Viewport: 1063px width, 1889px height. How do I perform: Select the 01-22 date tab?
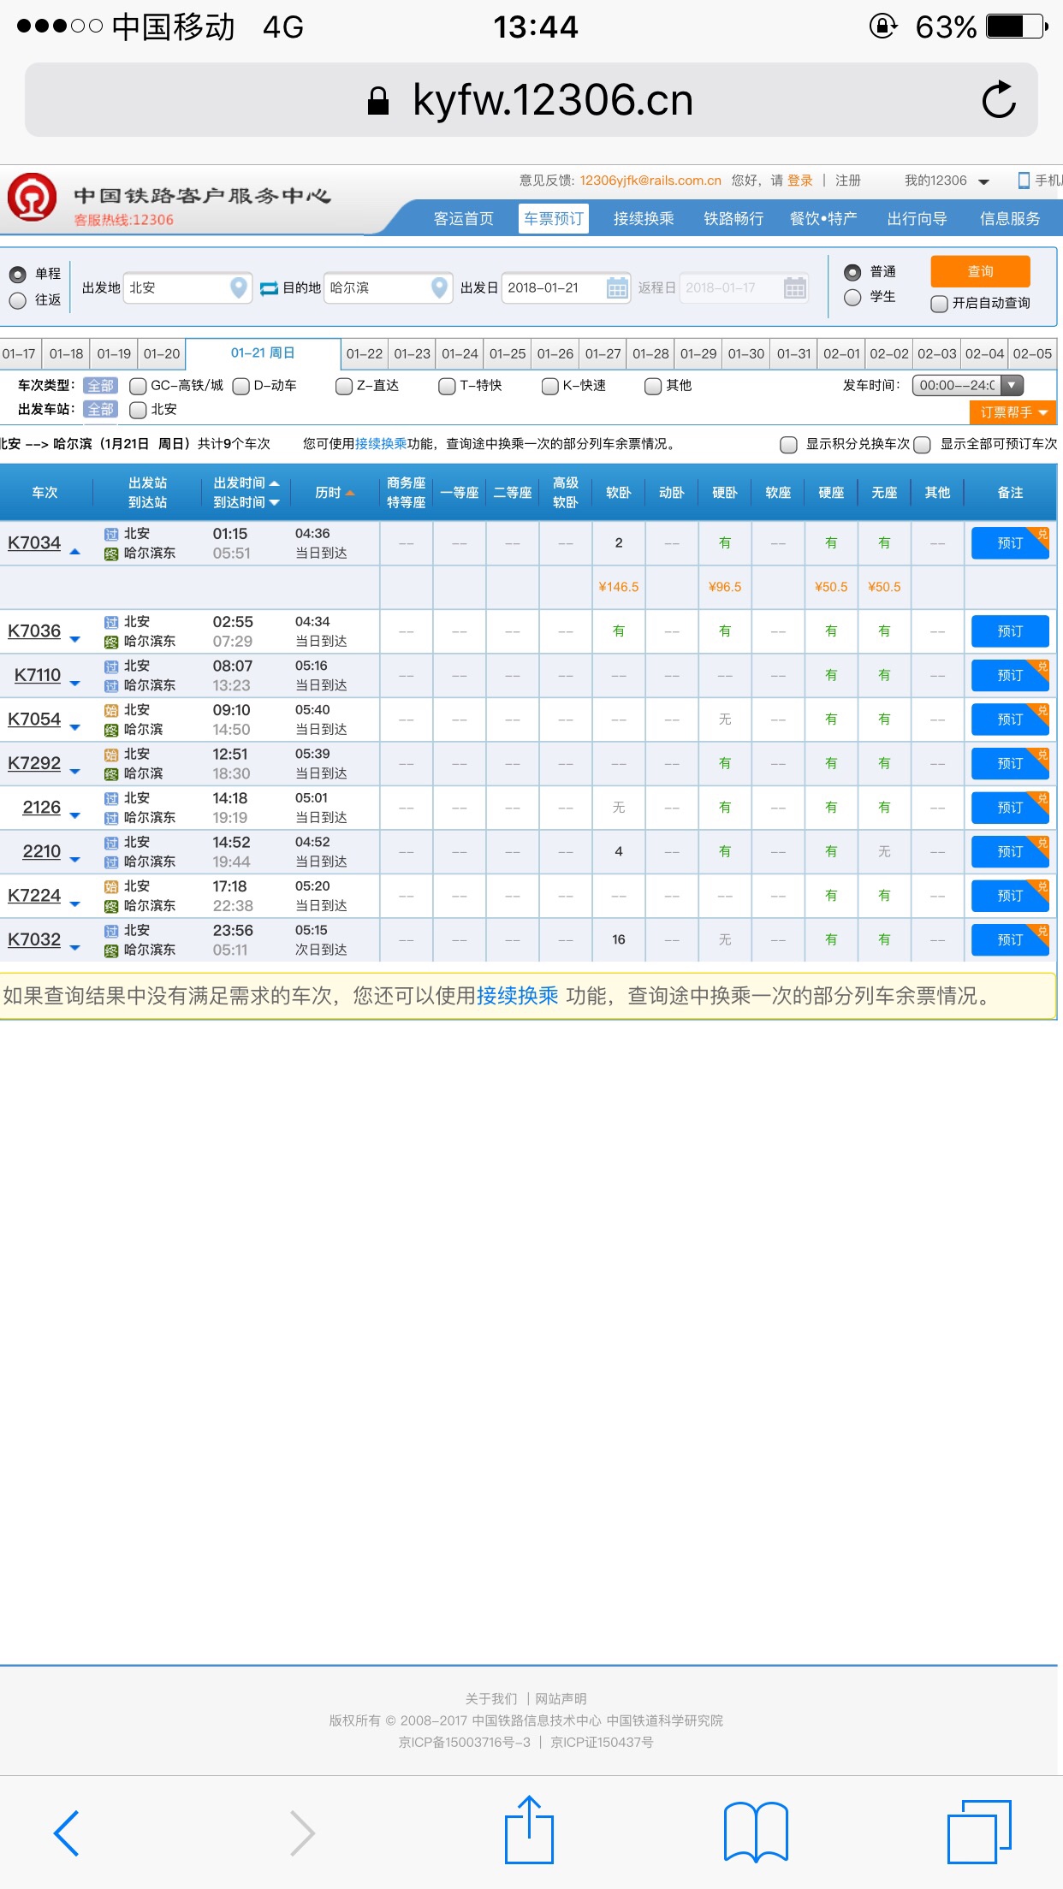pyautogui.click(x=365, y=354)
